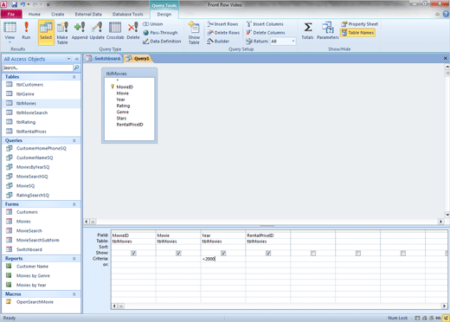
Task: Click Delete Rows in Query Setup
Action: pos(223,33)
